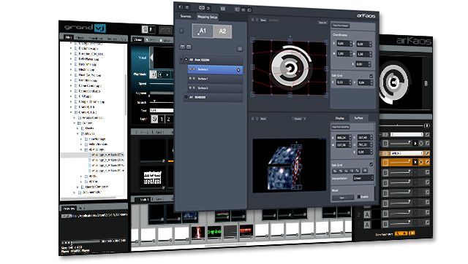Viewport: 468px width, 264px height.
Task: Click the list view icon beside the GrandVJ logo
Action: tap(145, 29)
